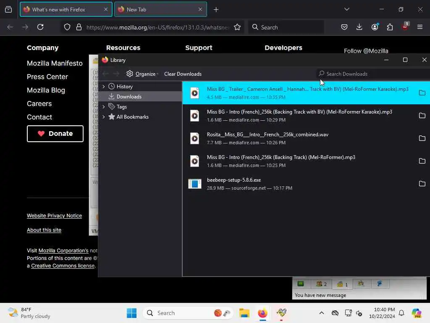The image size is (430, 323).
Task: Close the New Tab tab
Action: pyautogui.click(x=200, y=9)
